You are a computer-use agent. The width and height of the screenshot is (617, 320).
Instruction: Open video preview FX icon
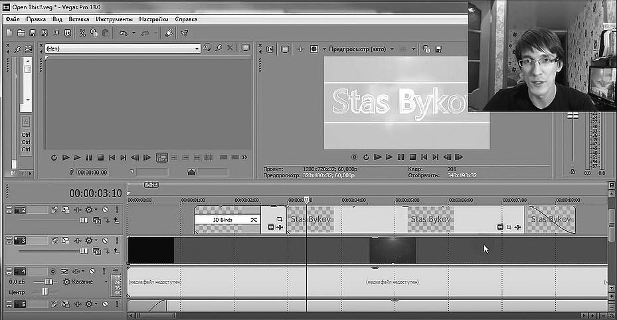(301, 49)
